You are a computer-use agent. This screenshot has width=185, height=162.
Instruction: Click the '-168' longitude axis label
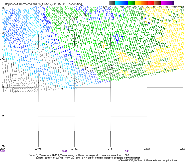pos(147,149)
